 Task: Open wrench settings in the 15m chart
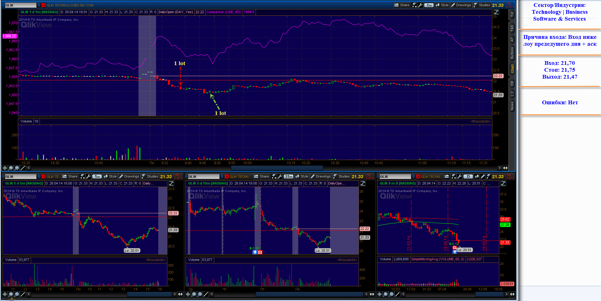[x=280, y=176]
